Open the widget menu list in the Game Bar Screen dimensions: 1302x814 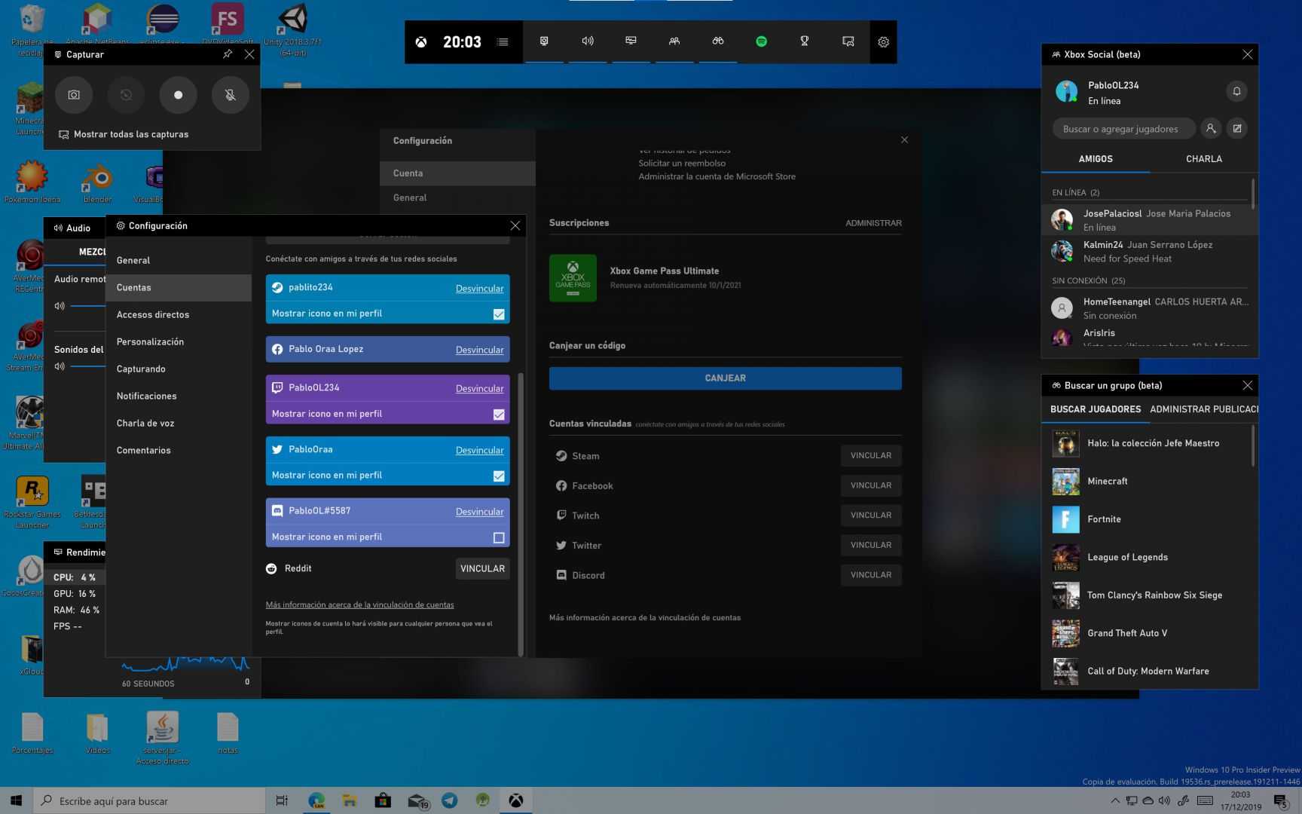pyautogui.click(x=503, y=42)
